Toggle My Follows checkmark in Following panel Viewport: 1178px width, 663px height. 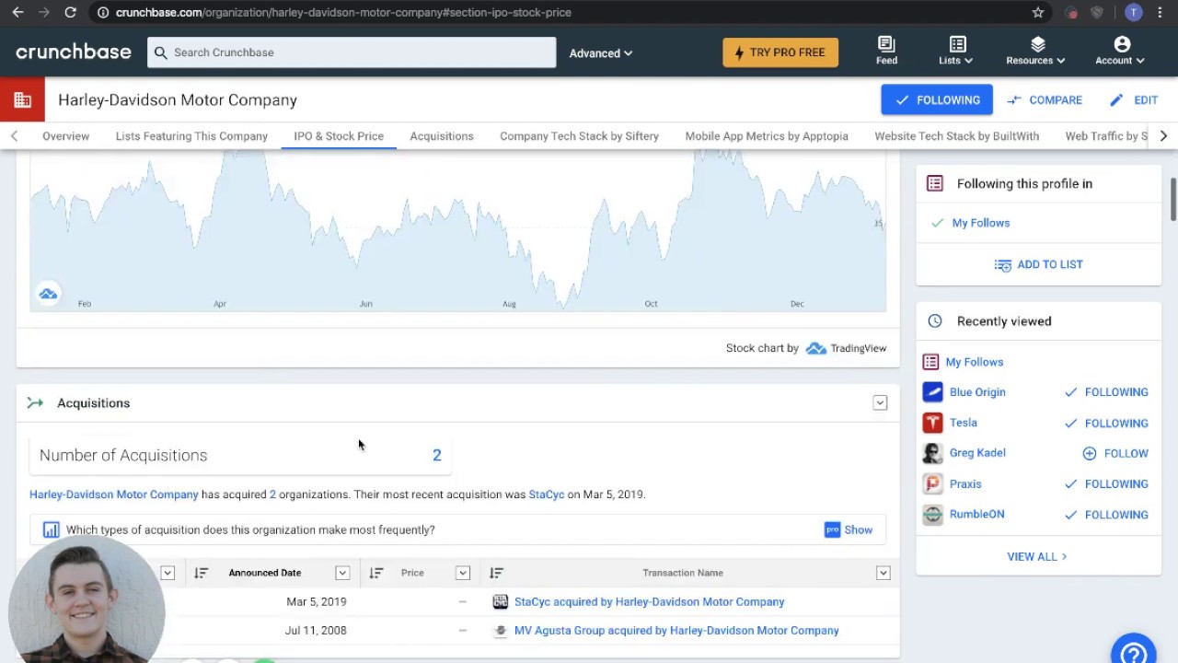[937, 223]
